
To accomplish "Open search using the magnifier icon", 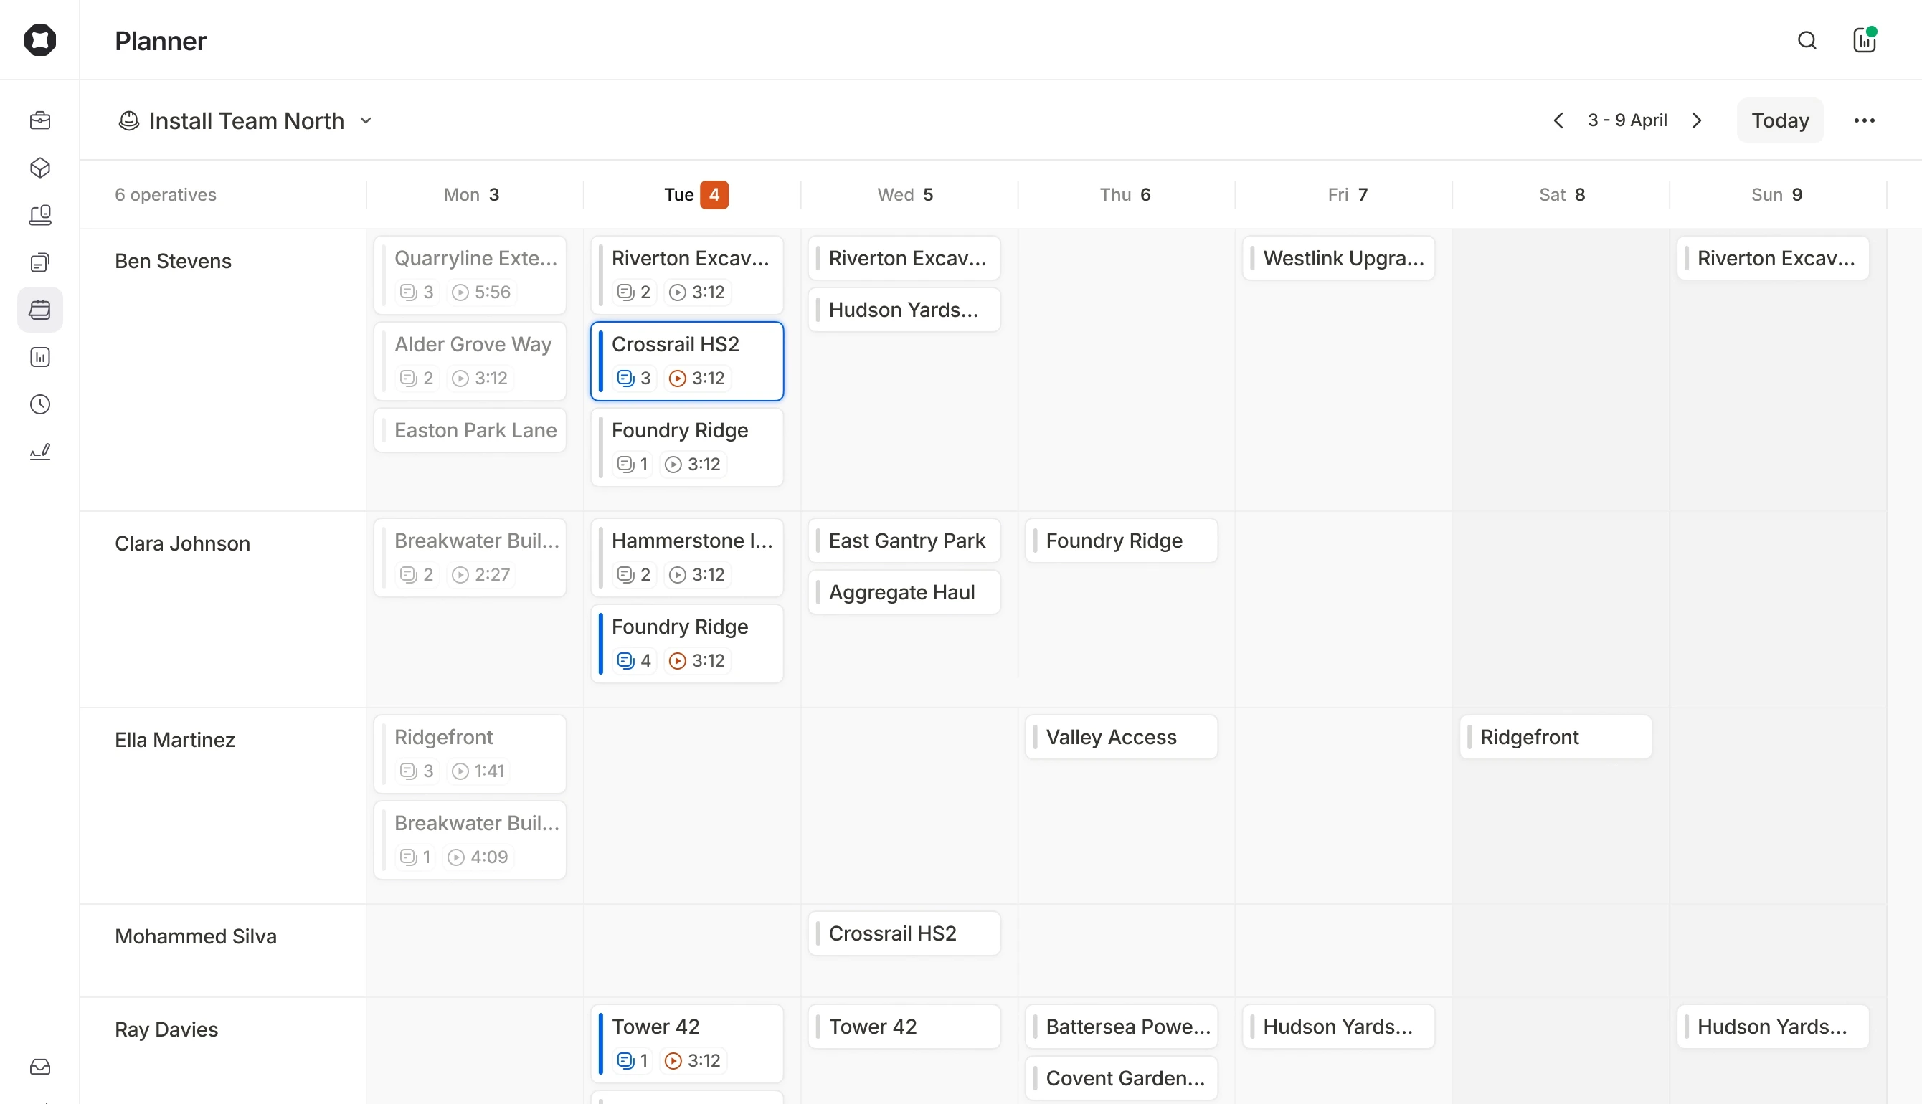I will pyautogui.click(x=1807, y=40).
